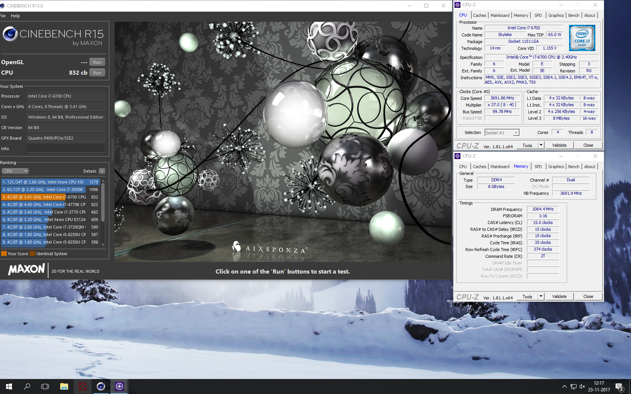Expand the Tools dropdown arrow in upper CPU-Z
This screenshot has height=394, width=631.
coord(541,146)
